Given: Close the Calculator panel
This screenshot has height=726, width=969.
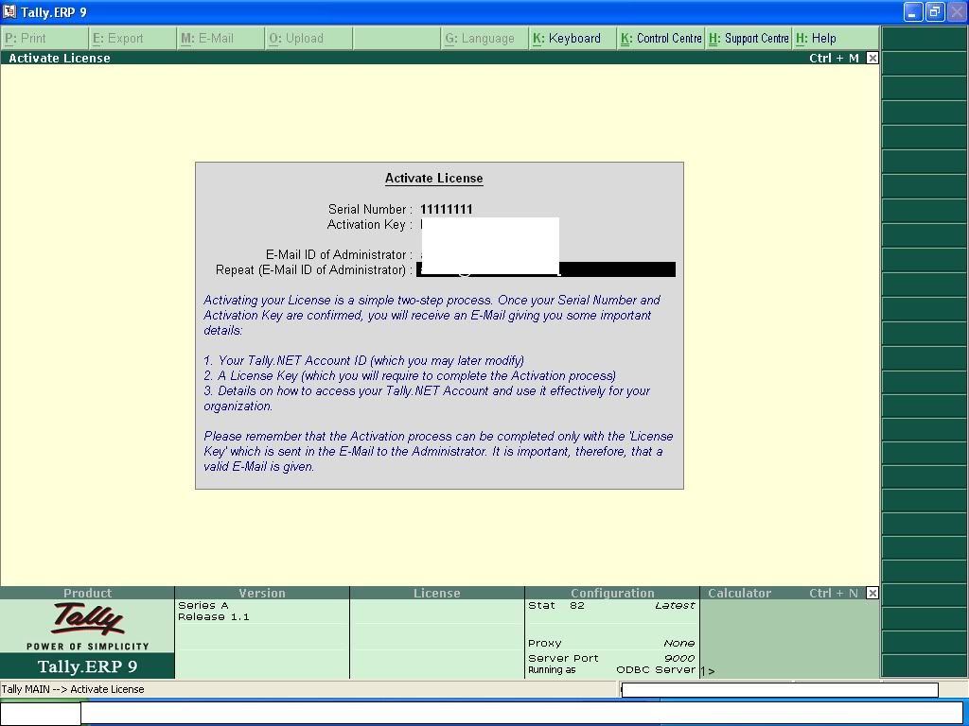Looking at the screenshot, I should (x=872, y=594).
